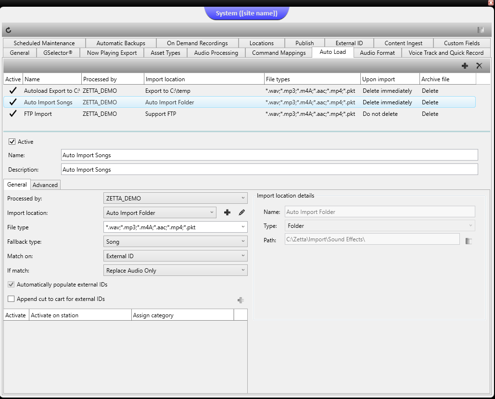The width and height of the screenshot is (495, 399).
Task: Select the Autoload Export row
Action: click(x=51, y=91)
